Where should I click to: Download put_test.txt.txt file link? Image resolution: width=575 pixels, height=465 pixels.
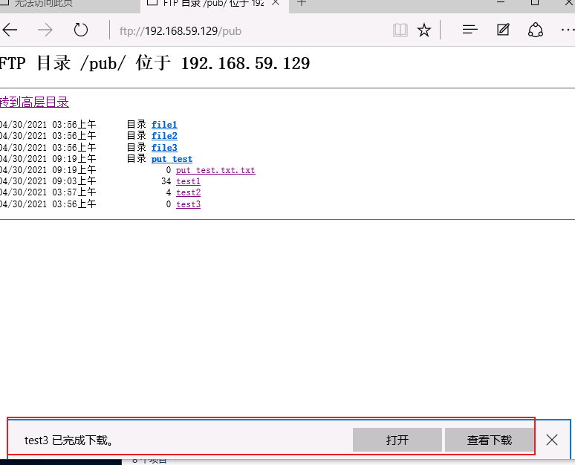[215, 170]
